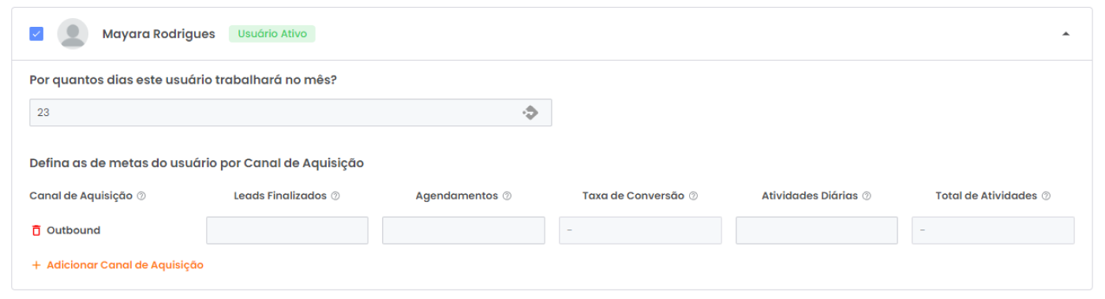Click the Atividades Diárias input for Outbound
1105x299 pixels.
(x=816, y=230)
